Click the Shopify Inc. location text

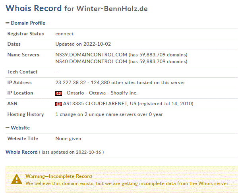124,93
